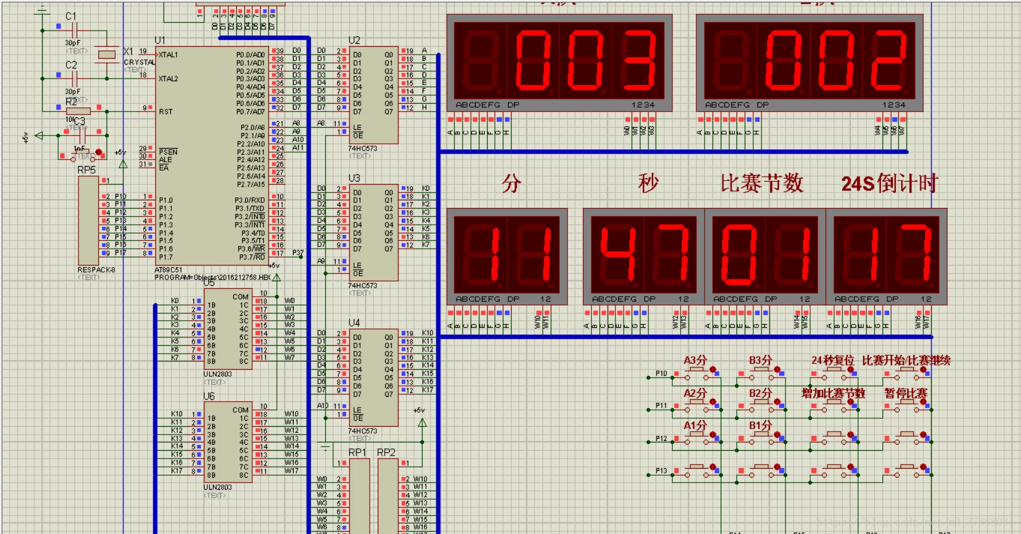Click the P13 net label beside keypad
The image size is (1021, 534).
pyautogui.click(x=661, y=471)
